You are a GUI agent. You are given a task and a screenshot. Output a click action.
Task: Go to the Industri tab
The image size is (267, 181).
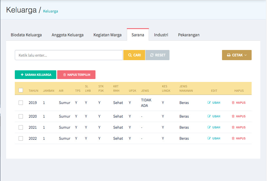tap(161, 35)
